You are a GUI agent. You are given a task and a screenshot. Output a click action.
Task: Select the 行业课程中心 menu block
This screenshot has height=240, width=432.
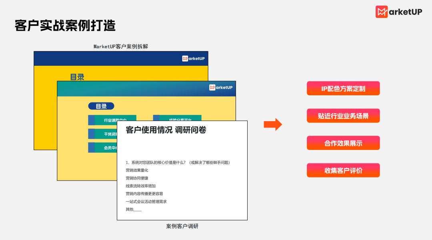(x=112, y=120)
